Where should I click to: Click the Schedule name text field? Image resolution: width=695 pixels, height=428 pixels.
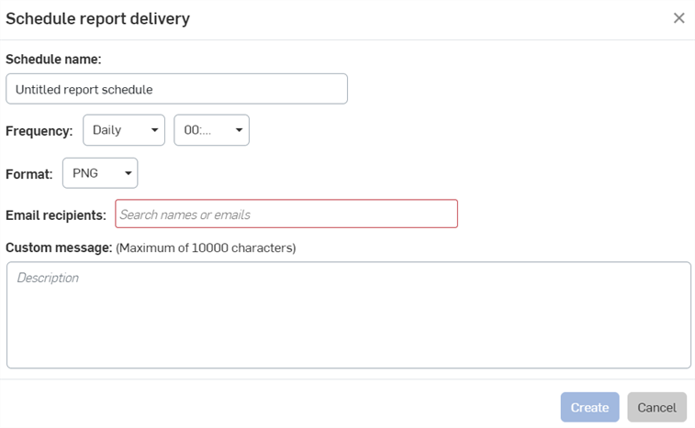pos(176,89)
